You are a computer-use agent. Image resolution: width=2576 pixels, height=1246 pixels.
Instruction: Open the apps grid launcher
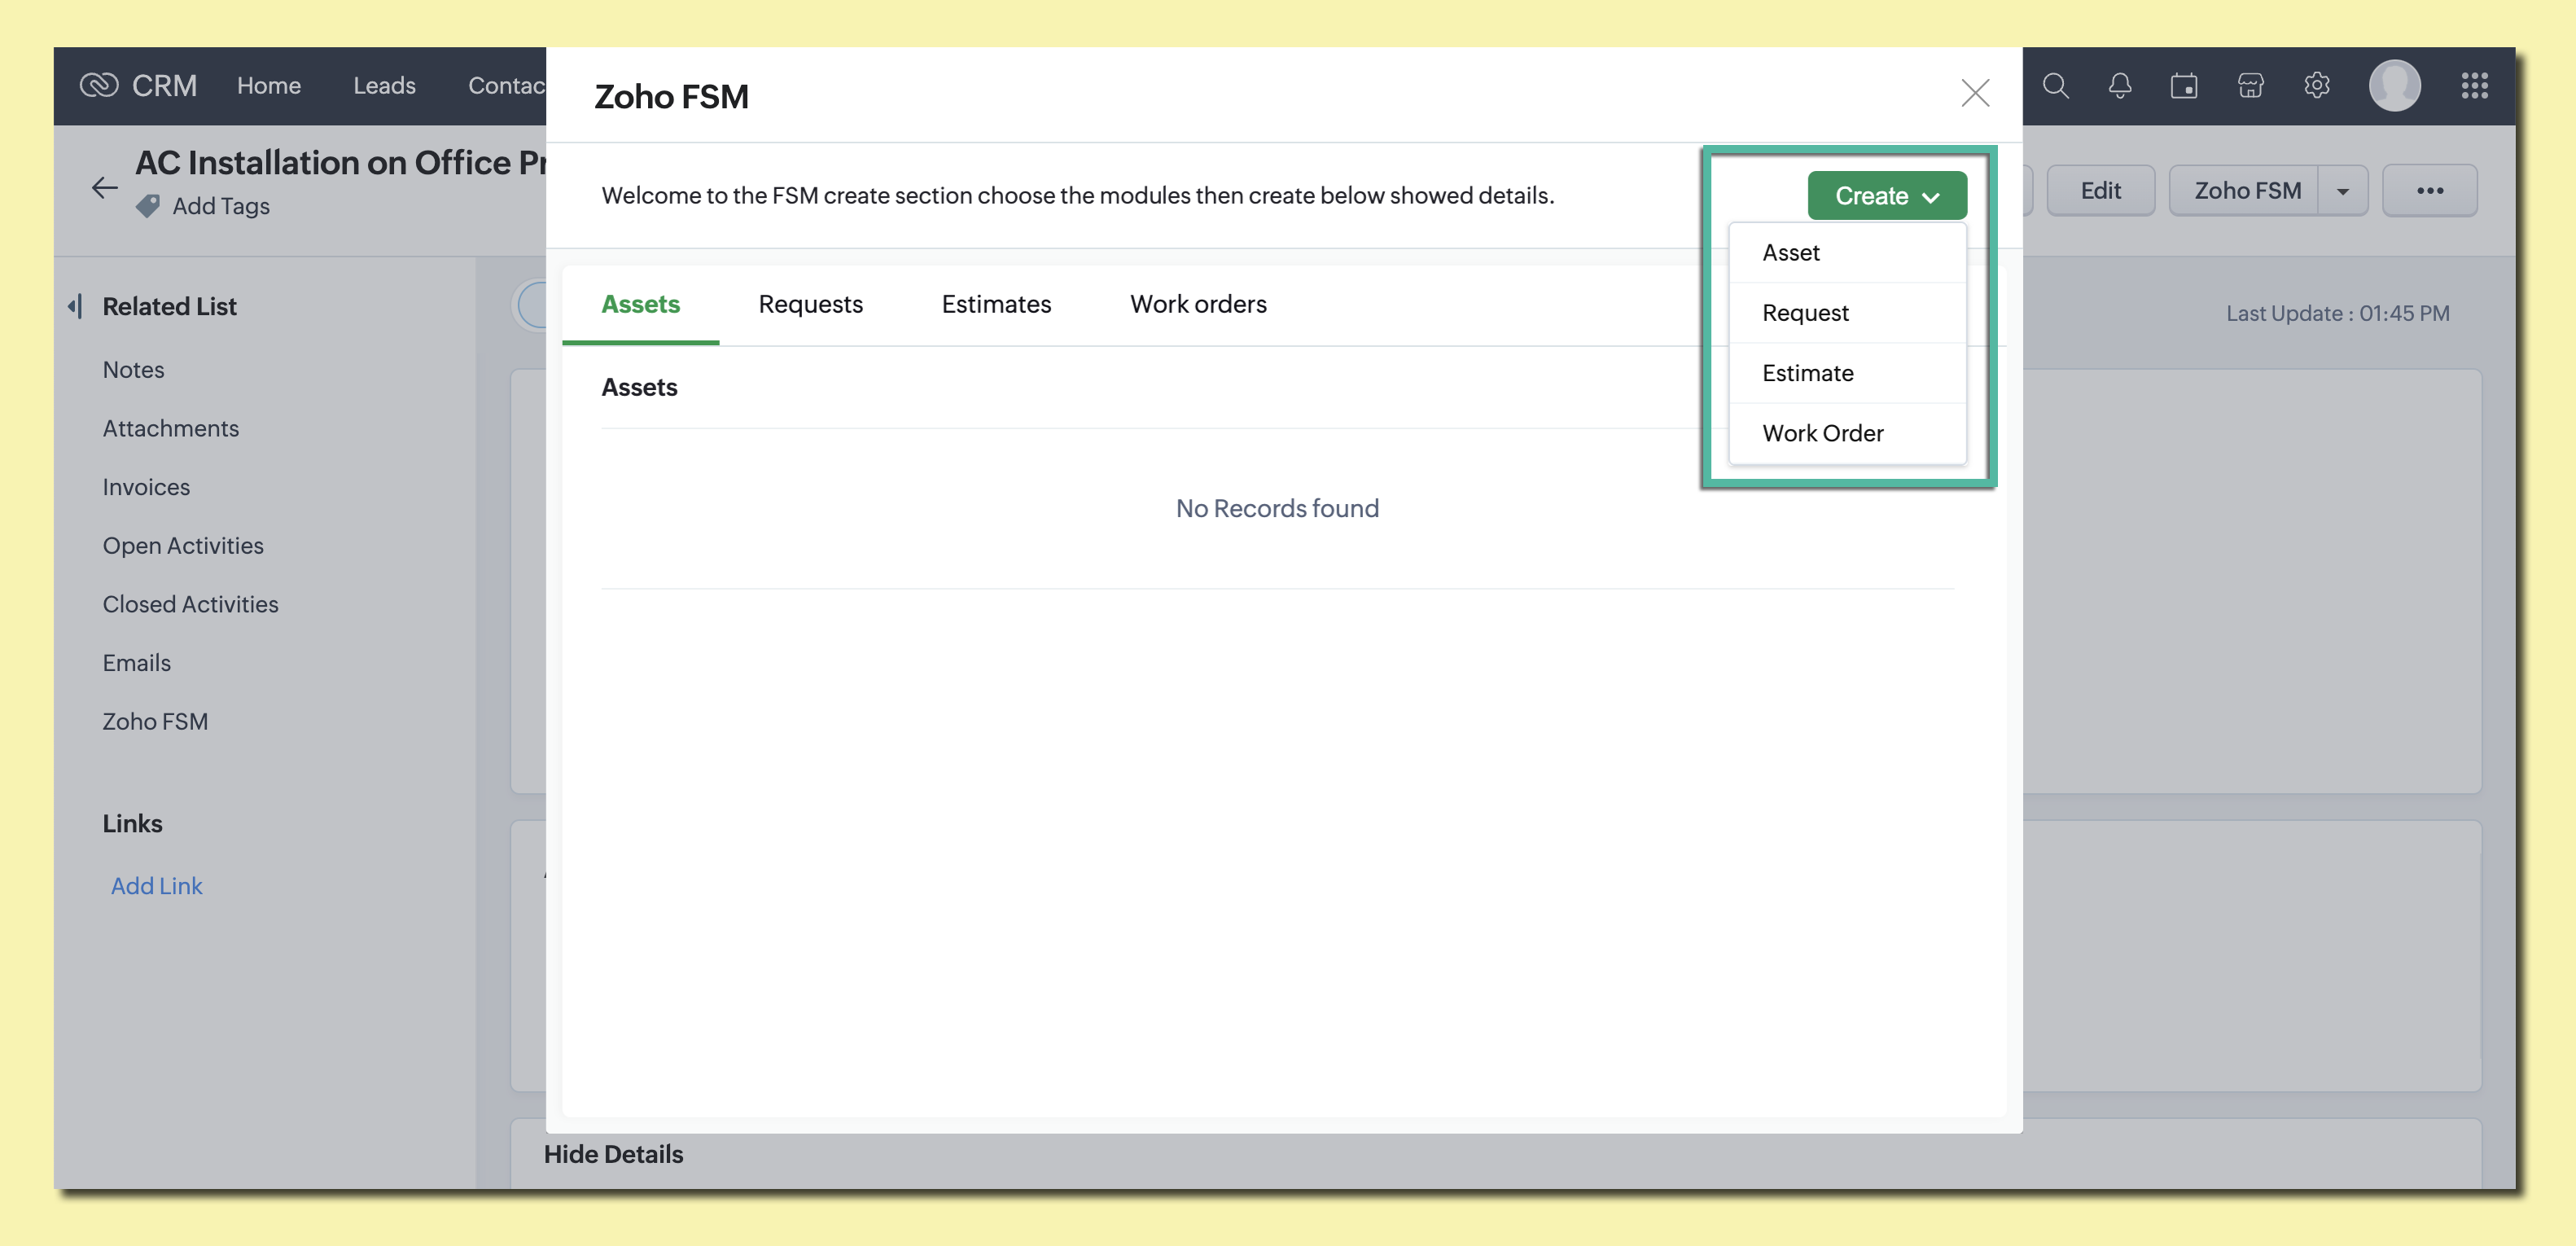2474,86
